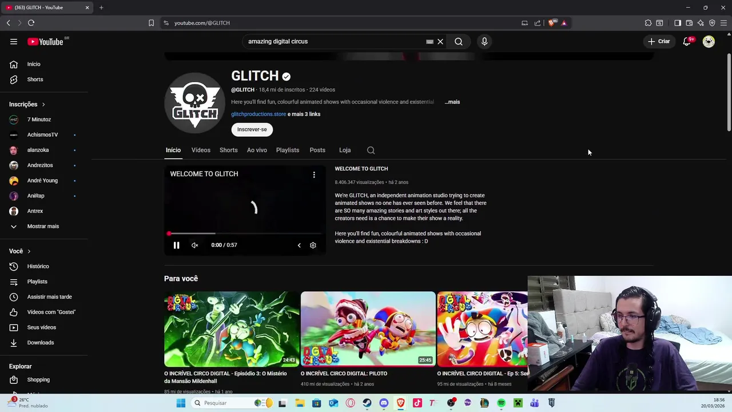This screenshot has height=412, width=732.
Task: Go to the YouTube logo home
Action: (45, 41)
